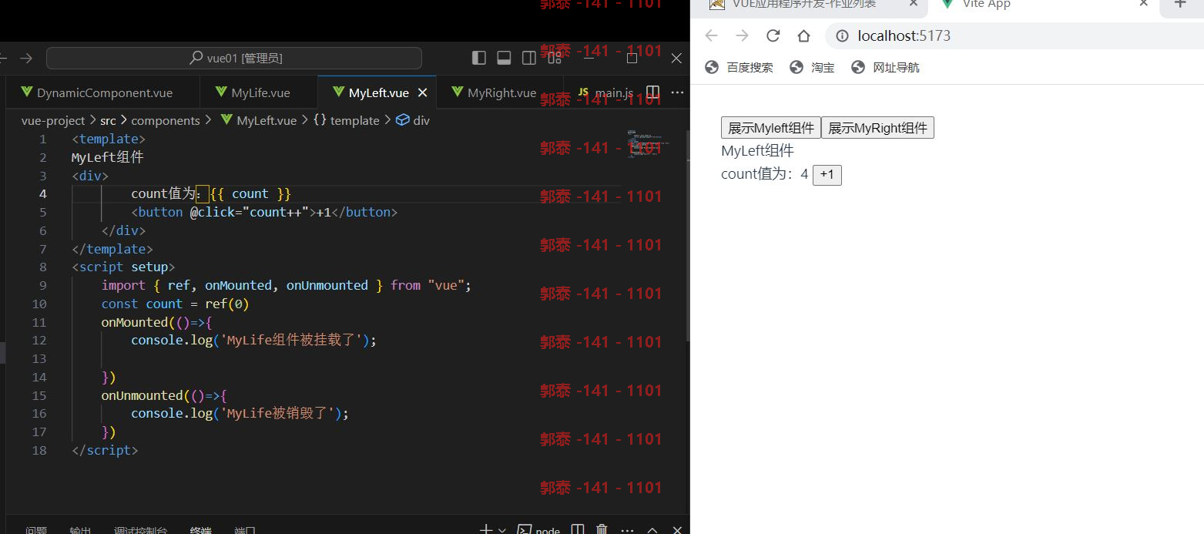
Task: Place cursor on {{ count }} interpolation
Action: pyautogui.click(x=250, y=193)
